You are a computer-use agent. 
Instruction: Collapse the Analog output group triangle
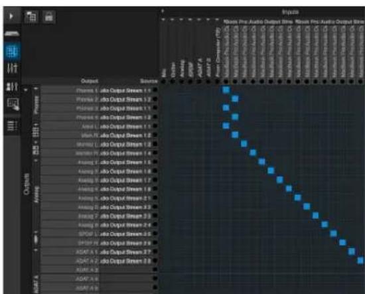[36, 161]
